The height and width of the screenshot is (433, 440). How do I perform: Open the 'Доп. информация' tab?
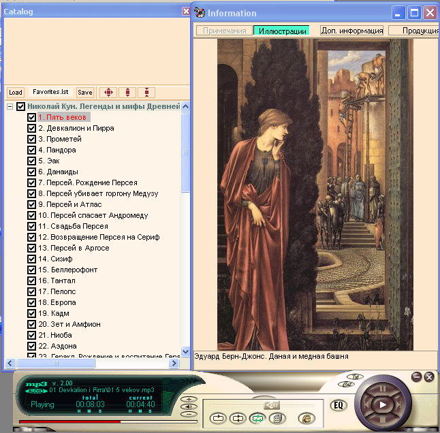(351, 31)
